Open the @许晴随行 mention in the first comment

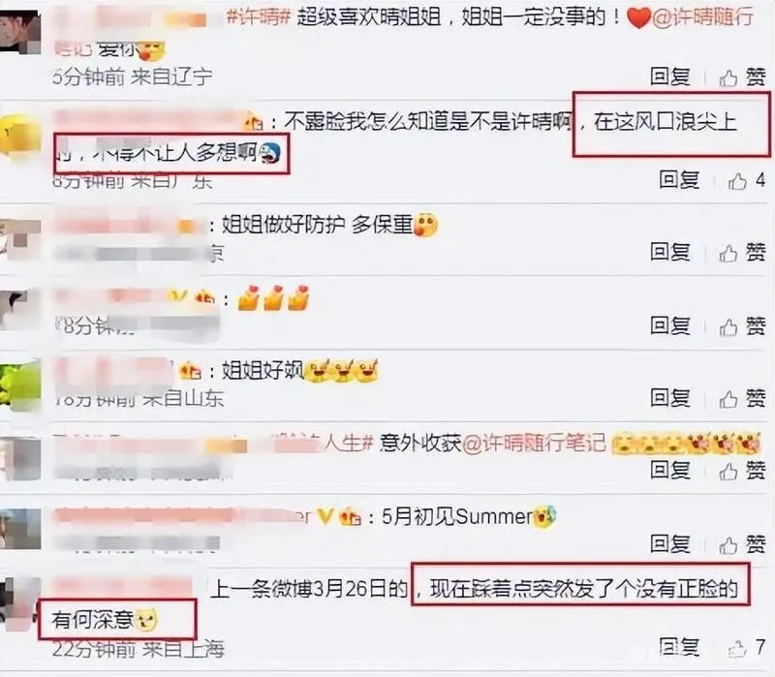coord(703,17)
